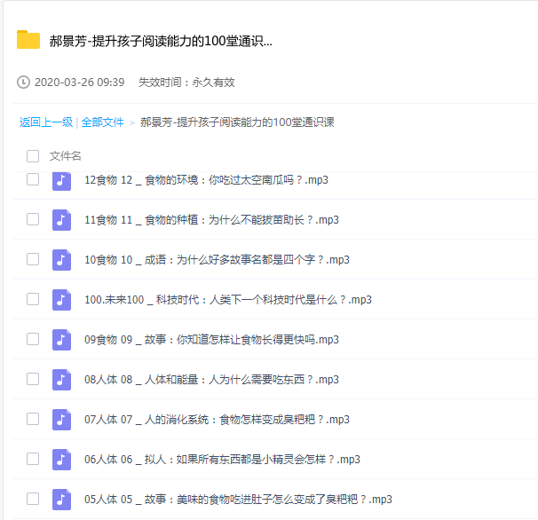Open file 人体和能量：人为什么需要吃东西？.mp3
Viewport: 538px width, 520px height.
[x=211, y=380]
